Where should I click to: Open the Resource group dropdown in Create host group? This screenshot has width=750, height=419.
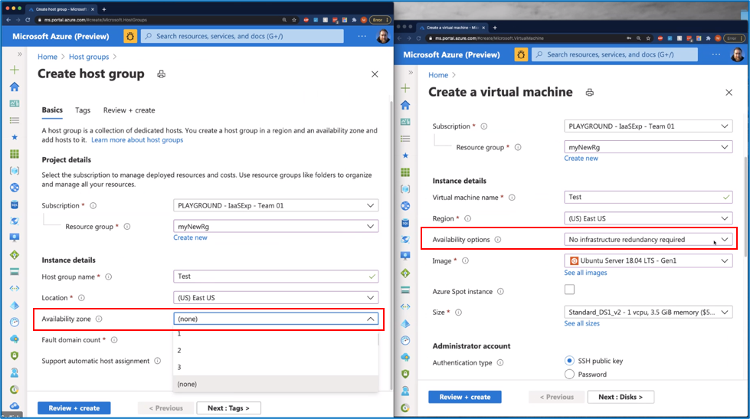click(276, 227)
